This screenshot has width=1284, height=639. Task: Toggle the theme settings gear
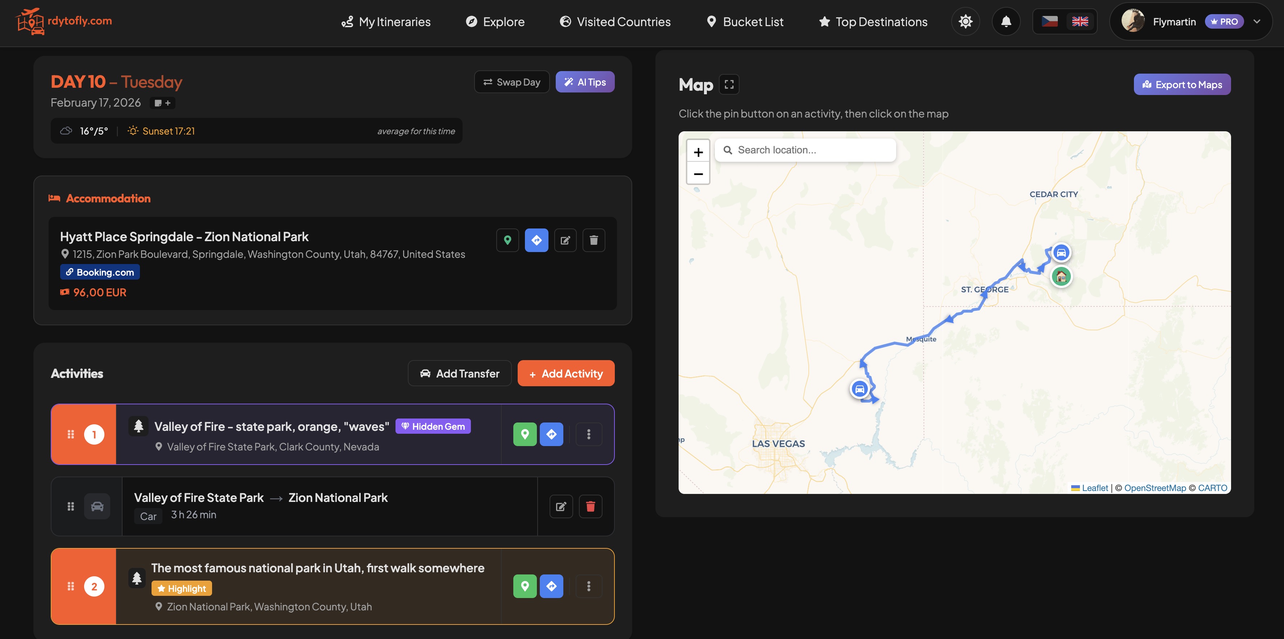click(965, 21)
